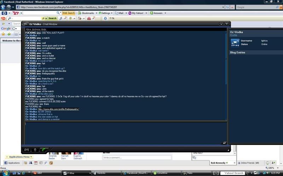The width and height of the screenshot is (283, 176).
Task: Open the Actions menu
Action: point(36,29)
